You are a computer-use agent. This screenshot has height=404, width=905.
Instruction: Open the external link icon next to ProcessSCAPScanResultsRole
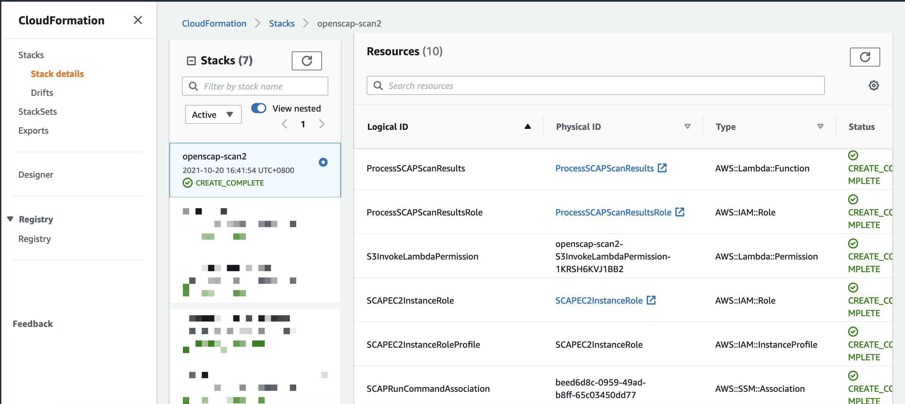[680, 212]
